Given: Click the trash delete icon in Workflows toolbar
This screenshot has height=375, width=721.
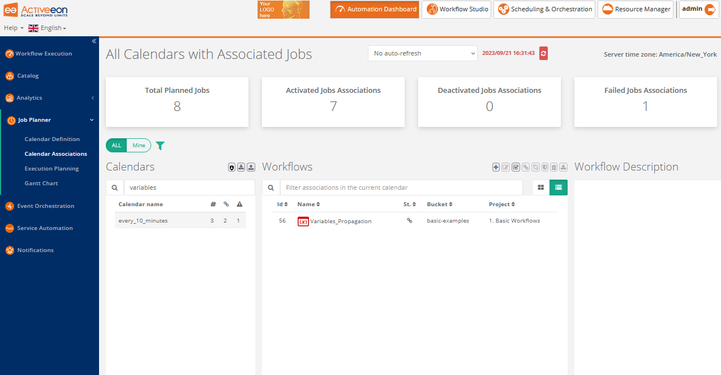Looking at the screenshot, I should pyautogui.click(x=554, y=167).
